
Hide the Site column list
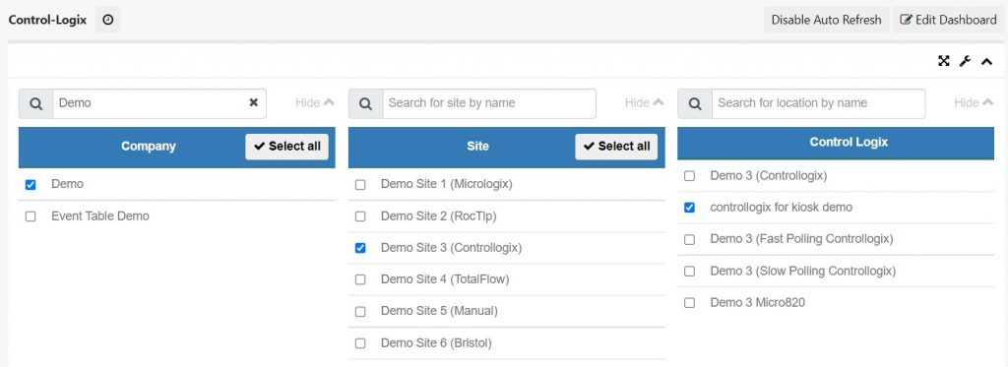tap(644, 103)
